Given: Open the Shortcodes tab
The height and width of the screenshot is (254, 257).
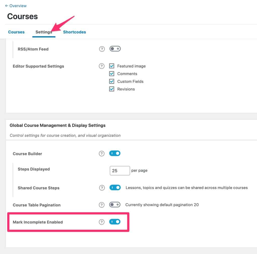Looking at the screenshot, I should 74,32.
